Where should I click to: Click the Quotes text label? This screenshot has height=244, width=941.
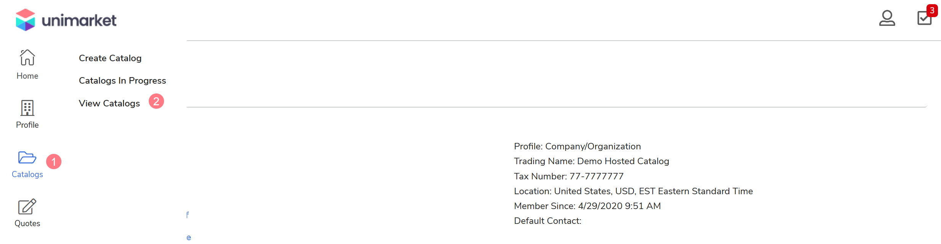[x=27, y=223]
